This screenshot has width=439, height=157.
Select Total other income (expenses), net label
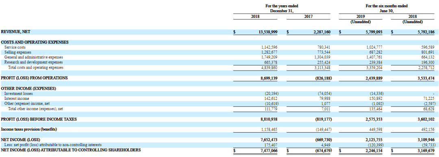click(35, 109)
